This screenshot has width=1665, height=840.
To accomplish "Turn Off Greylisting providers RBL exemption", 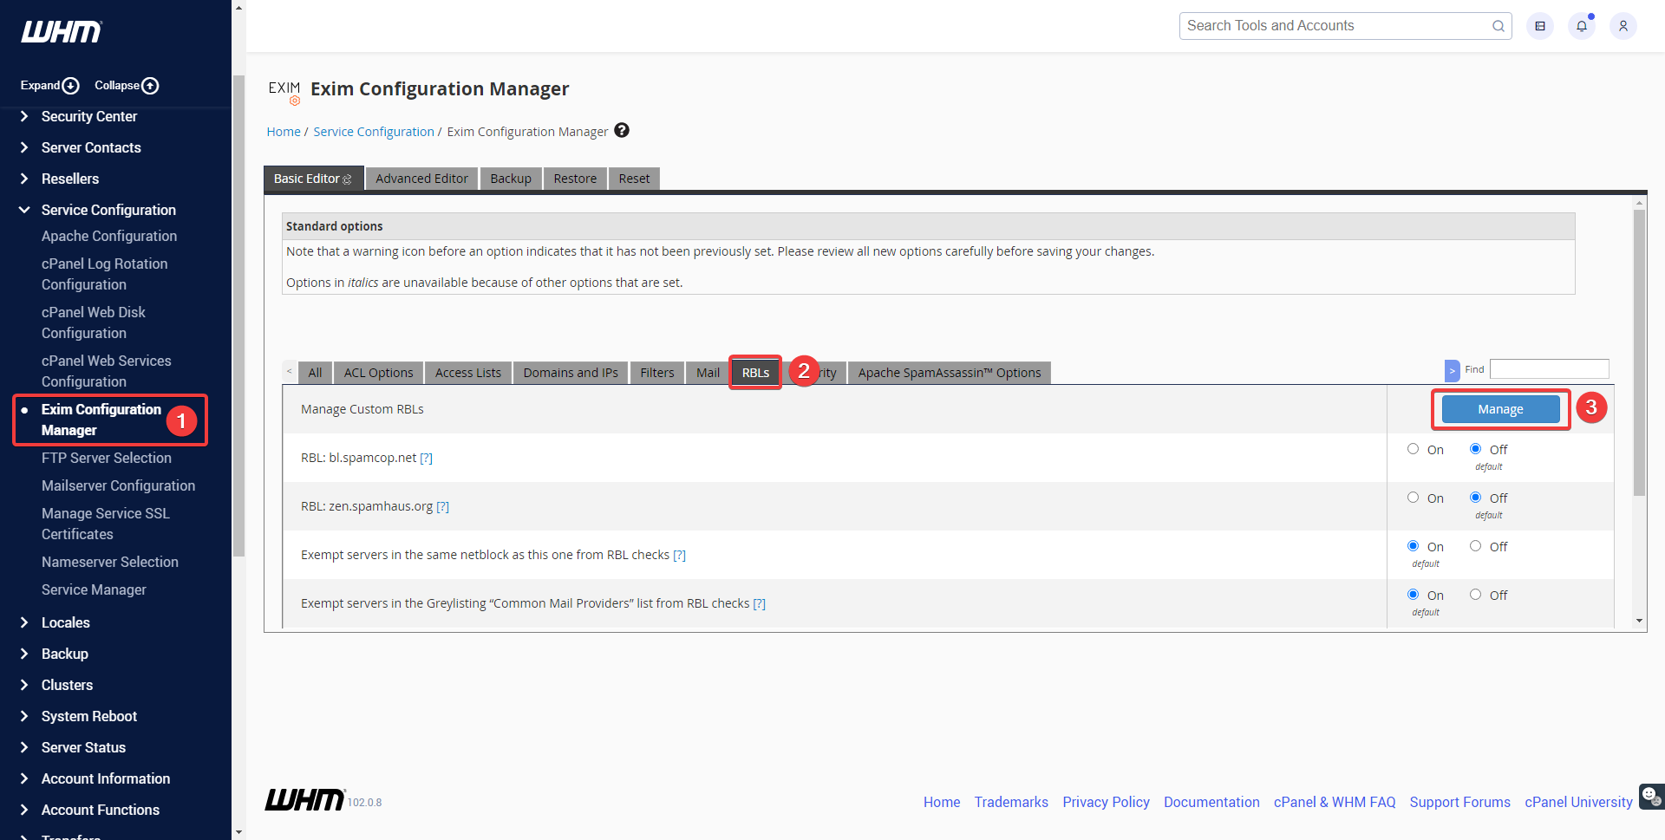I will tap(1476, 595).
